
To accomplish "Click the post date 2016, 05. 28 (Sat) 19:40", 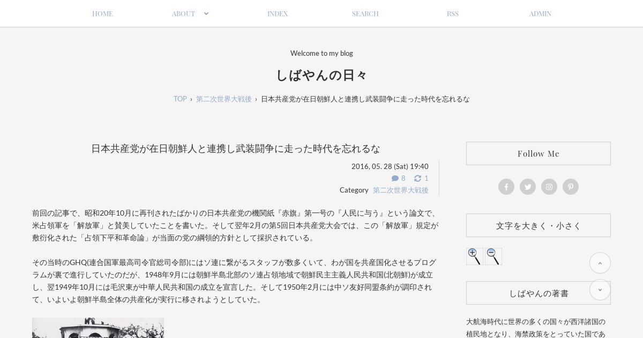I will (390, 166).
